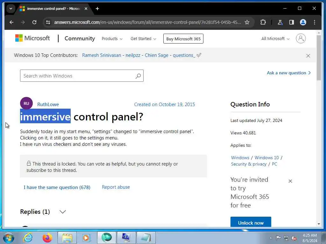
Task: Click Buy Microsoft 365 button
Action: click(x=183, y=39)
